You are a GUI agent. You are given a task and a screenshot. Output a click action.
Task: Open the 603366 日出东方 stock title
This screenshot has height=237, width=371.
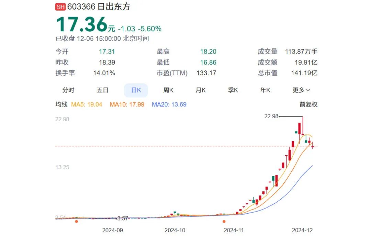pos(99,7)
